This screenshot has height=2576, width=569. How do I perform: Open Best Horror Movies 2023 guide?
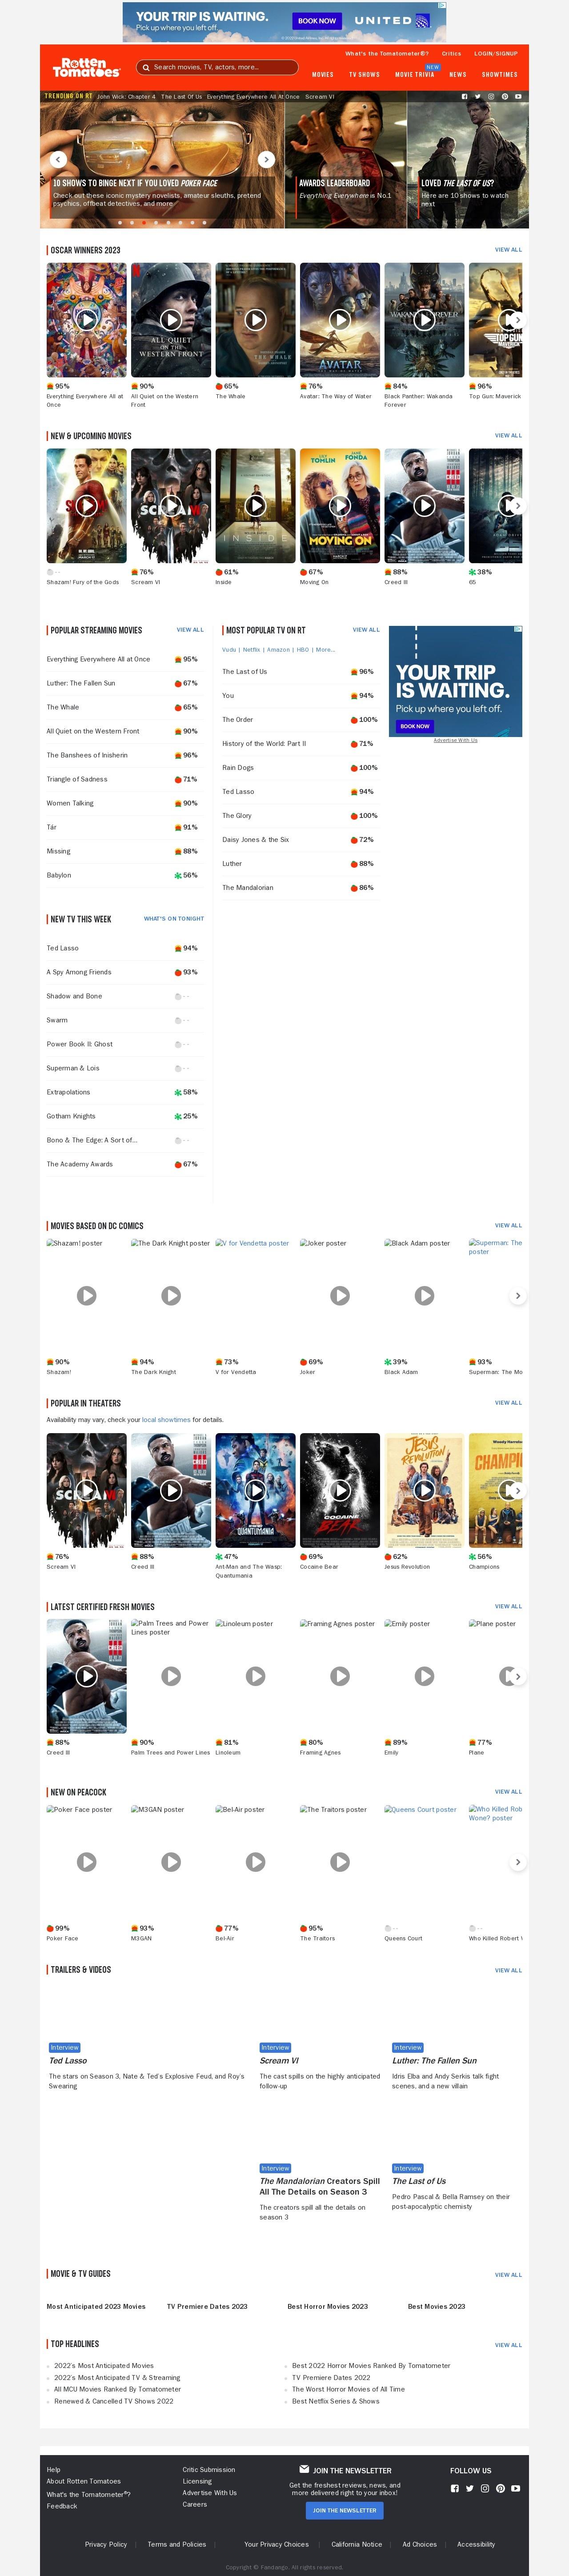[327, 2306]
